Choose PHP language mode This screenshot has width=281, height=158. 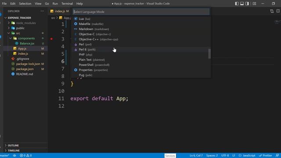[x=140, y=54]
